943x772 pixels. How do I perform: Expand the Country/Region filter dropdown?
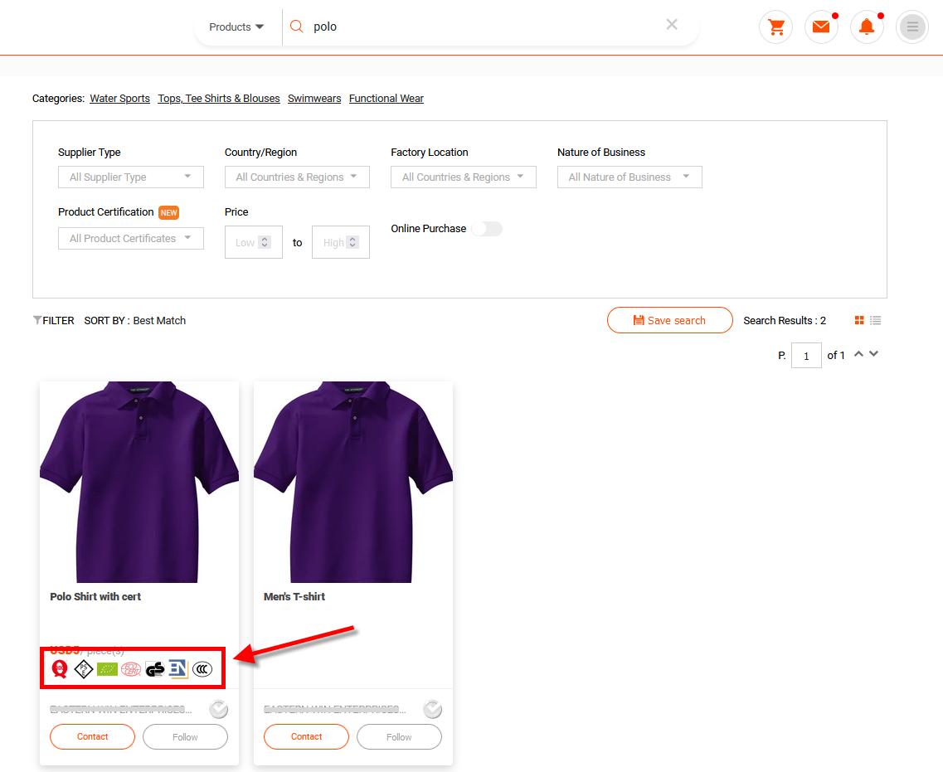pyautogui.click(x=297, y=177)
